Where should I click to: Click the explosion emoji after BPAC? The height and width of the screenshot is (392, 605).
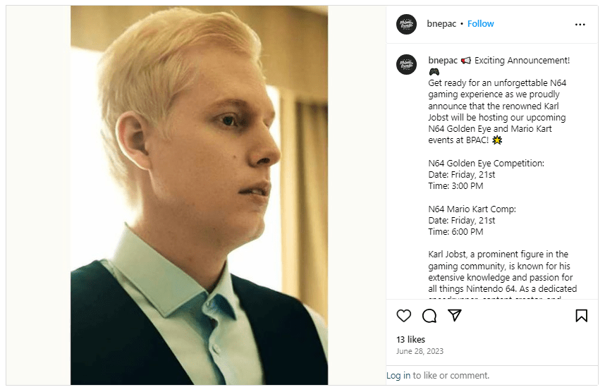tap(498, 140)
